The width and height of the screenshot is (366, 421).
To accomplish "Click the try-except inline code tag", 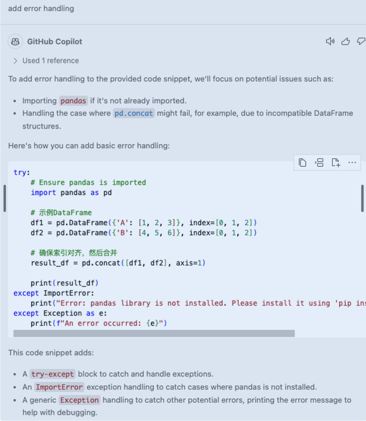I will [52, 374].
